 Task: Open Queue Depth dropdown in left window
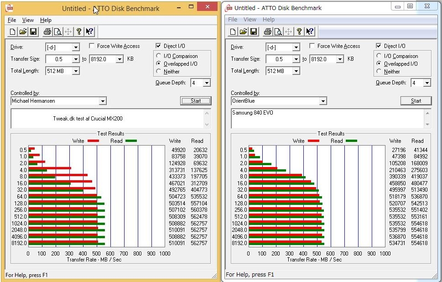207,83
